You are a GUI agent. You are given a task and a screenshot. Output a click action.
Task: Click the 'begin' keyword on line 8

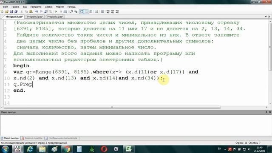(x=21, y=66)
